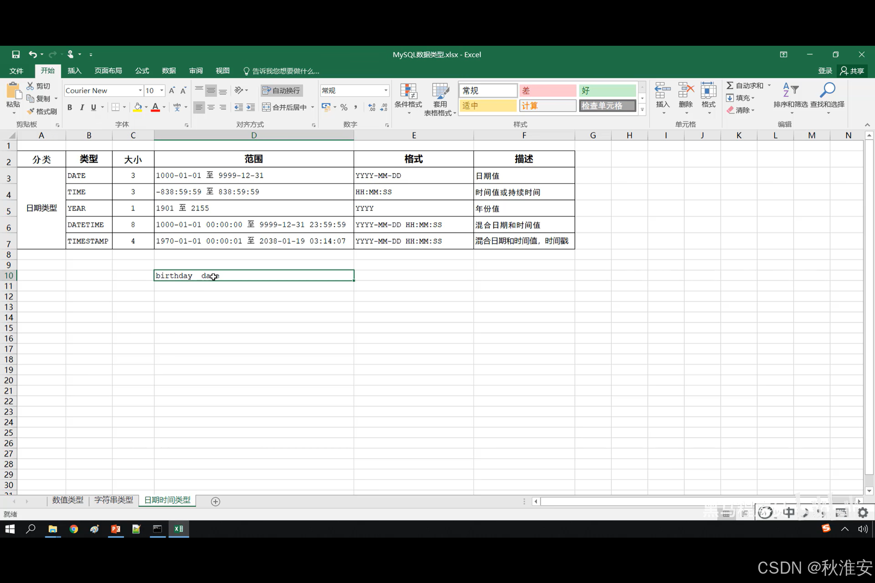Apply the 好 (Good) green cell style
Screen dimensions: 875x583
coord(607,91)
